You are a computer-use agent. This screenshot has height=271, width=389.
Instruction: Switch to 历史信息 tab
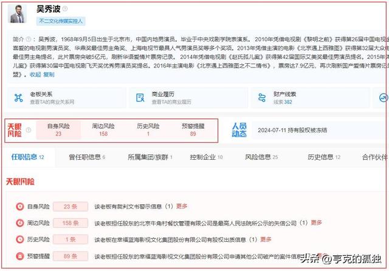coord(324,157)
